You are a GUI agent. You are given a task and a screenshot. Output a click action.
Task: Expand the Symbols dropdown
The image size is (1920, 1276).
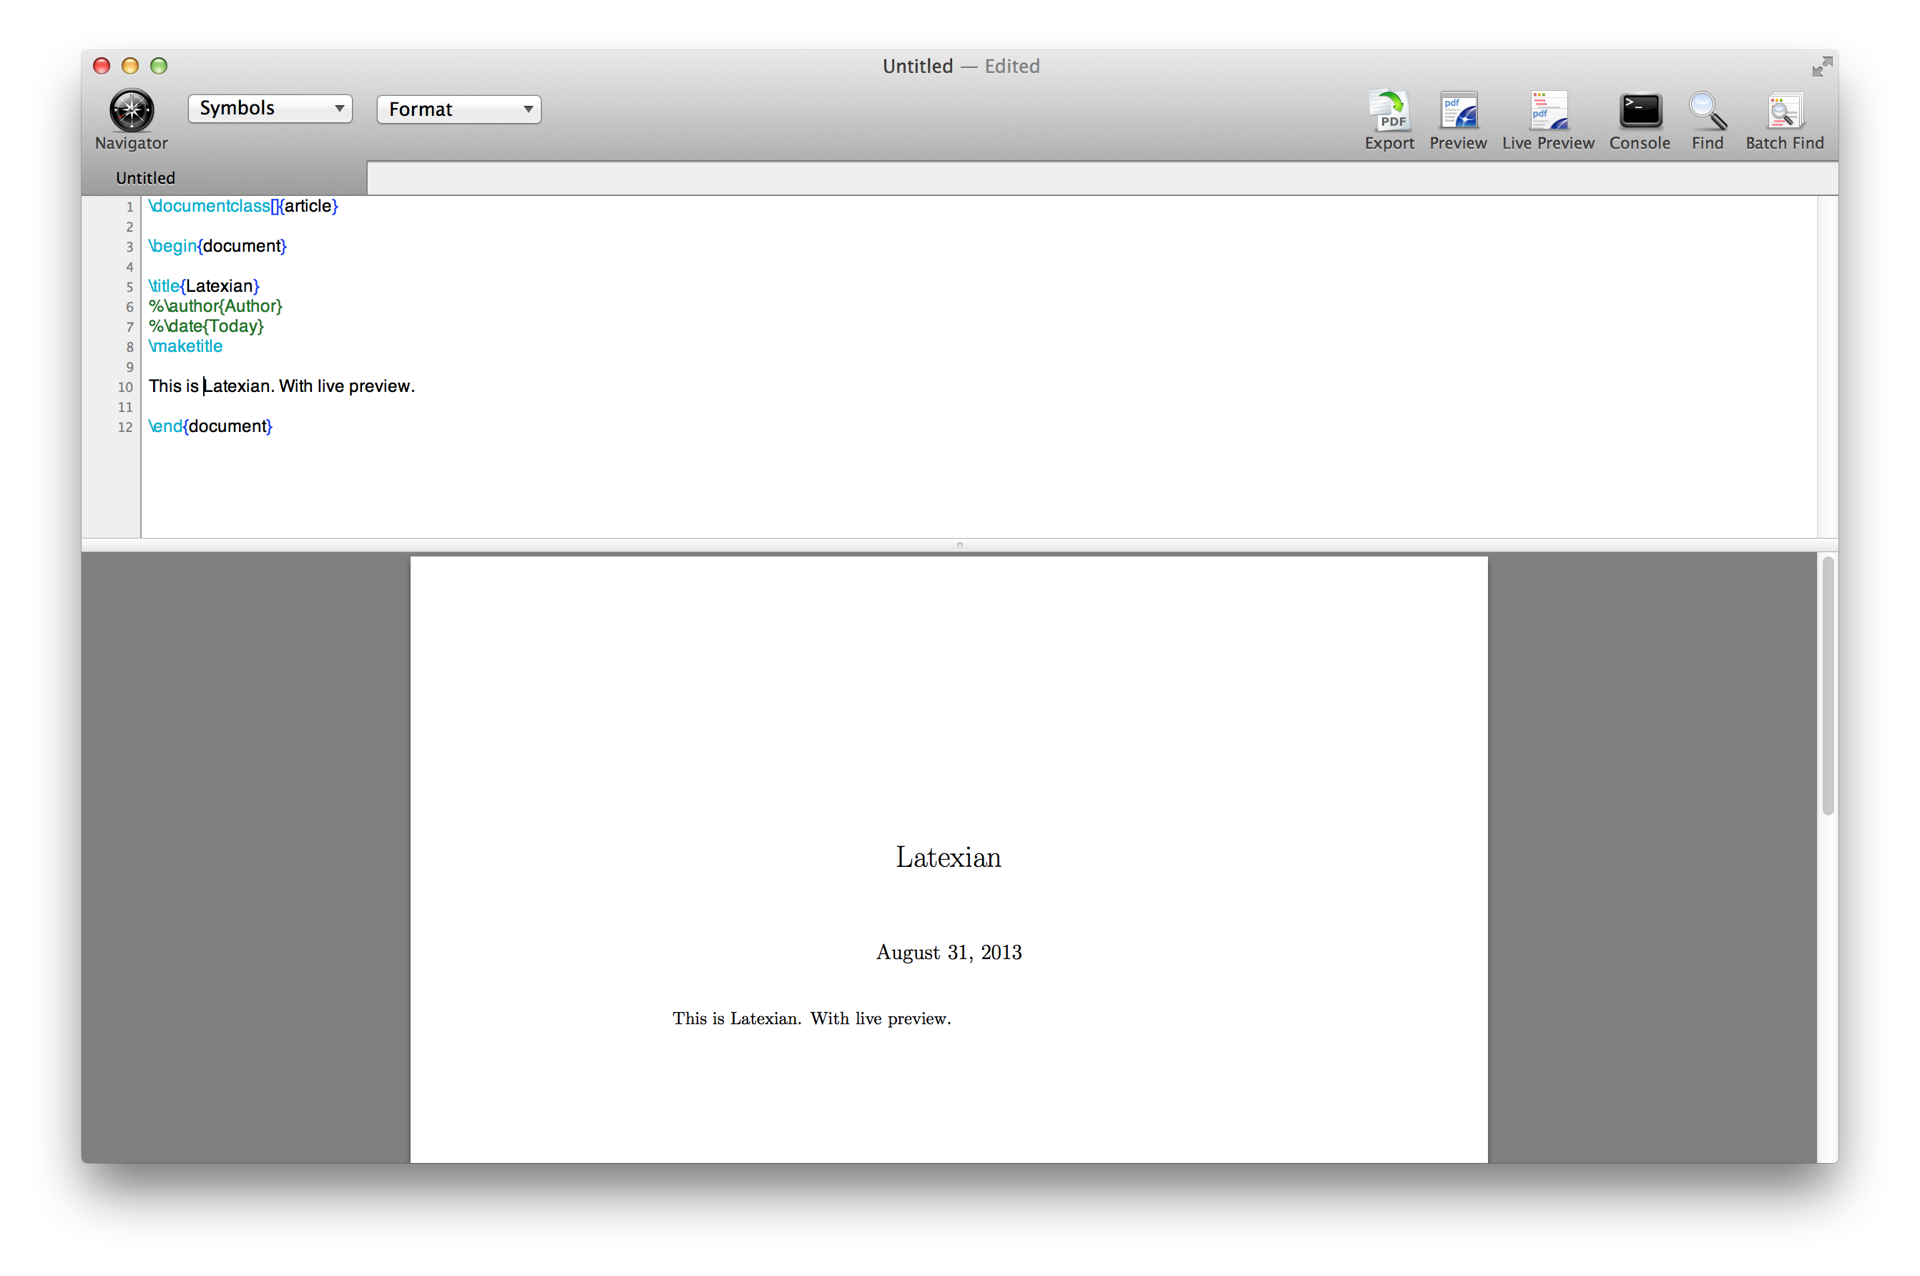(270, 108)
